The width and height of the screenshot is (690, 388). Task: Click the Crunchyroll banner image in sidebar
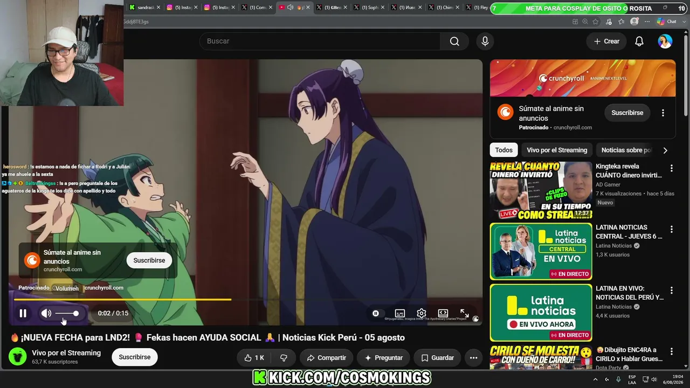point(583,78)
